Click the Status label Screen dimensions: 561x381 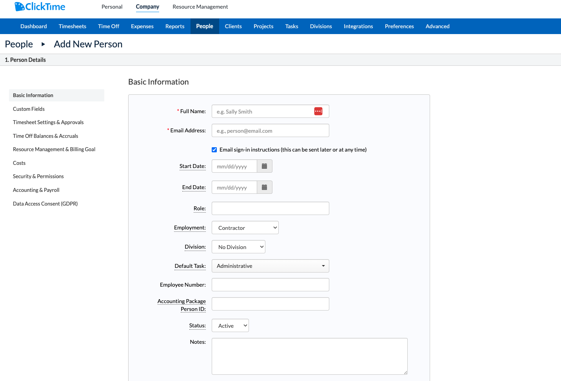coord(197,325)
